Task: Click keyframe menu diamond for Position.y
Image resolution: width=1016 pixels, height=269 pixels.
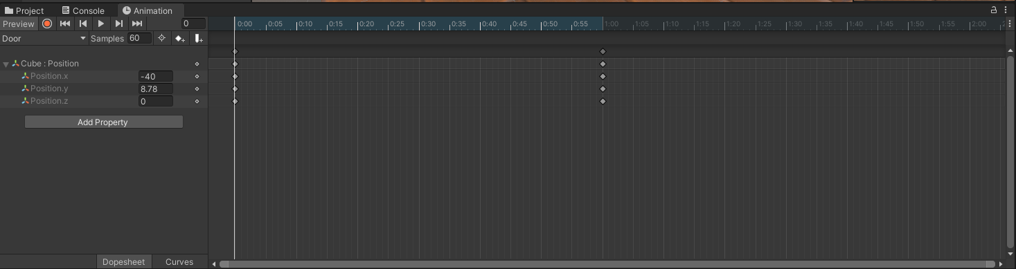Action: (x=197, y=89)
